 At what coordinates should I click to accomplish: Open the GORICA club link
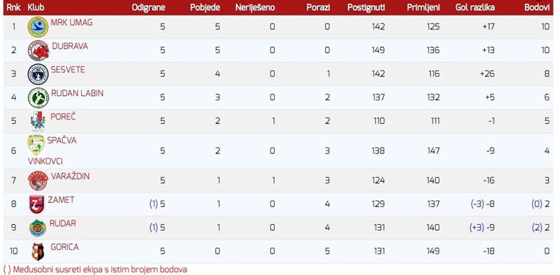click(65, 247)
